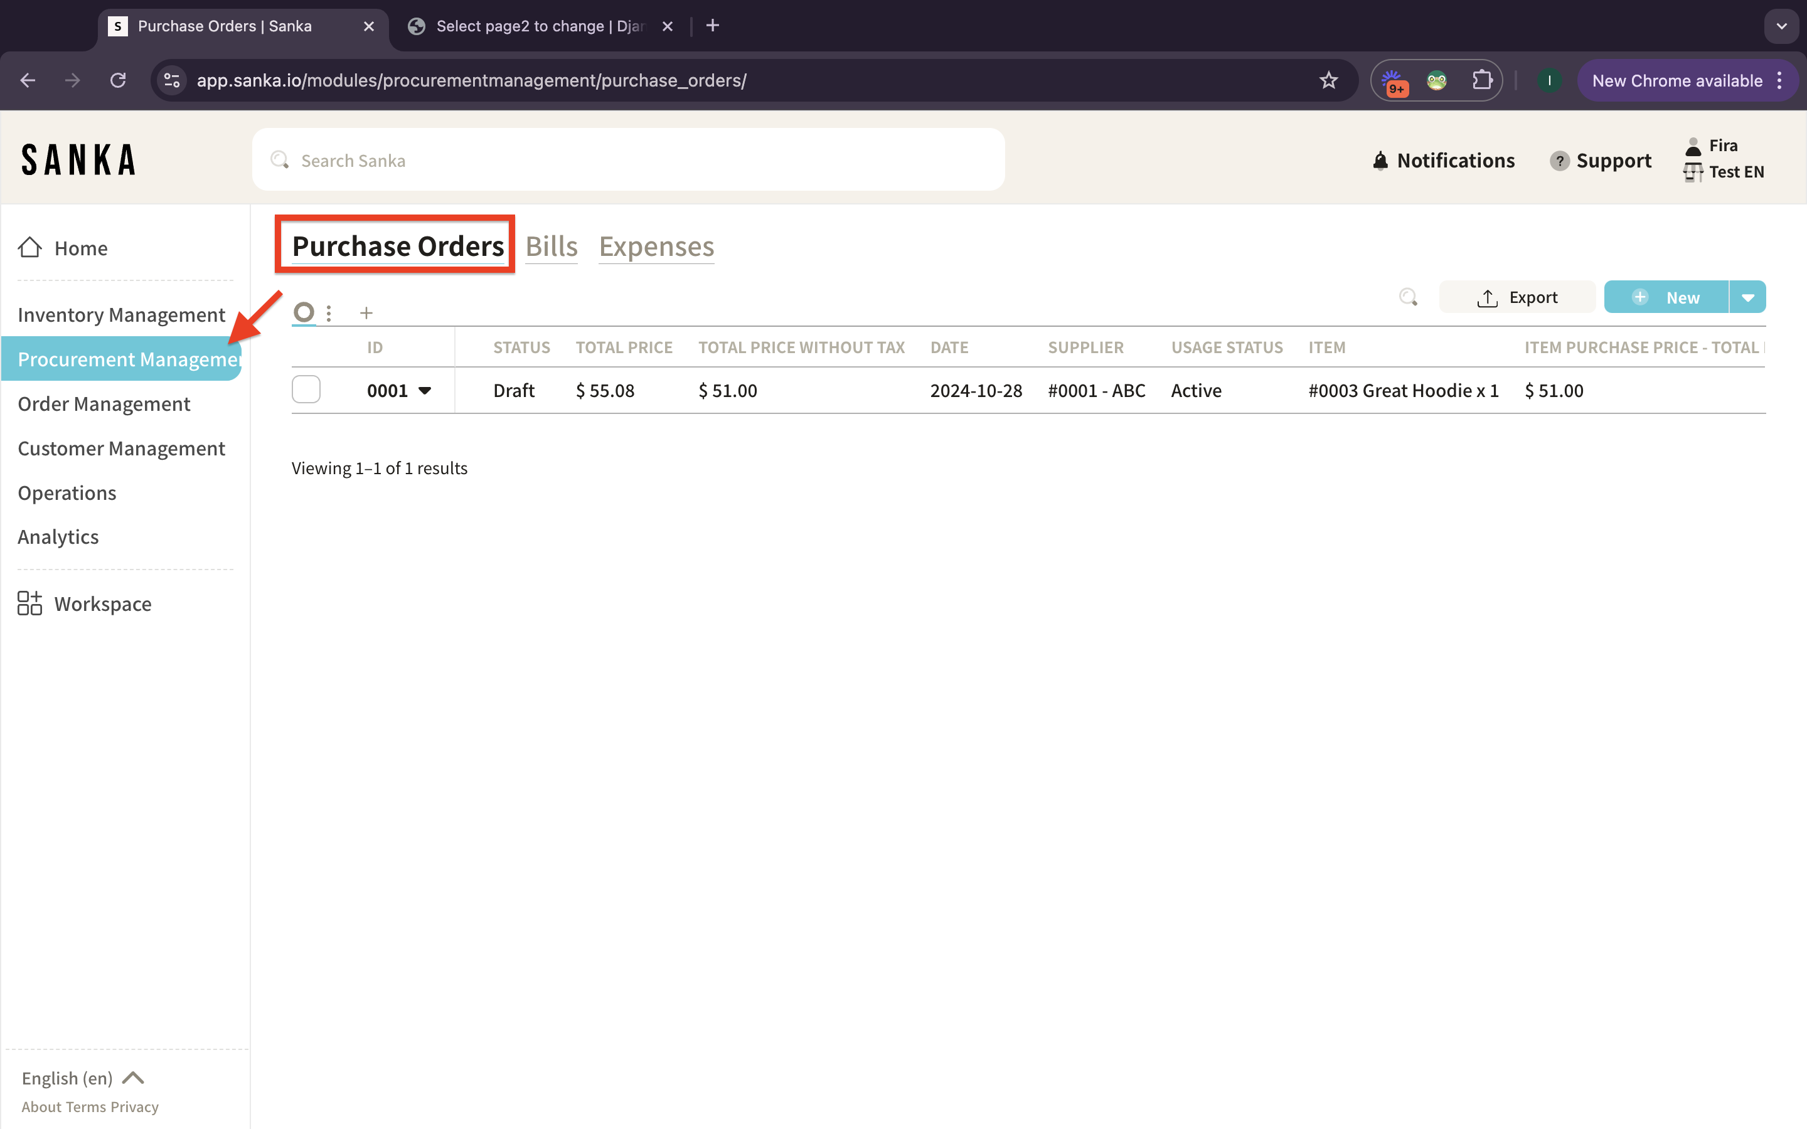Reload the page with refresh icon
The width and height of the screenshot is (1807, 1129).
[118, 80]
